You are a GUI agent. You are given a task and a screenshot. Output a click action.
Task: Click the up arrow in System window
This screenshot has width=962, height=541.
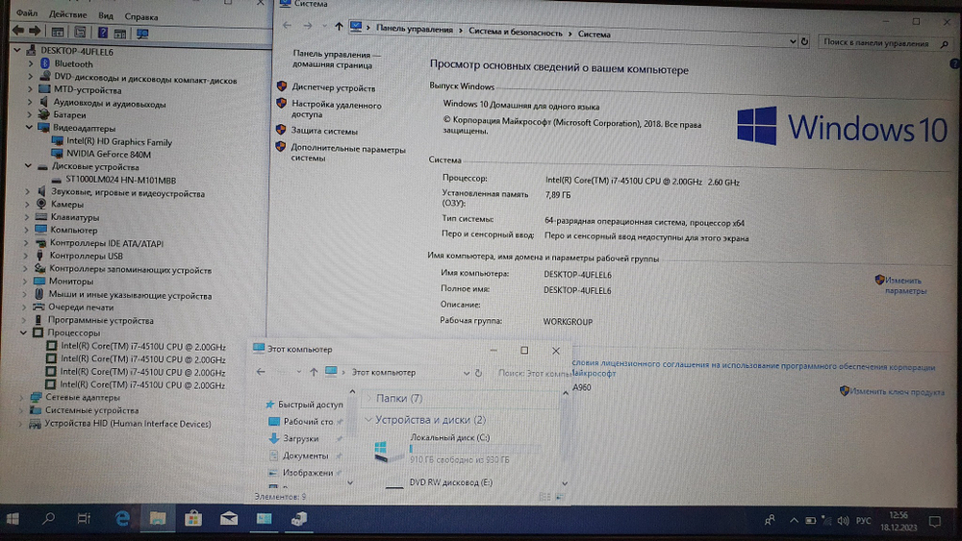pos(339,26)
